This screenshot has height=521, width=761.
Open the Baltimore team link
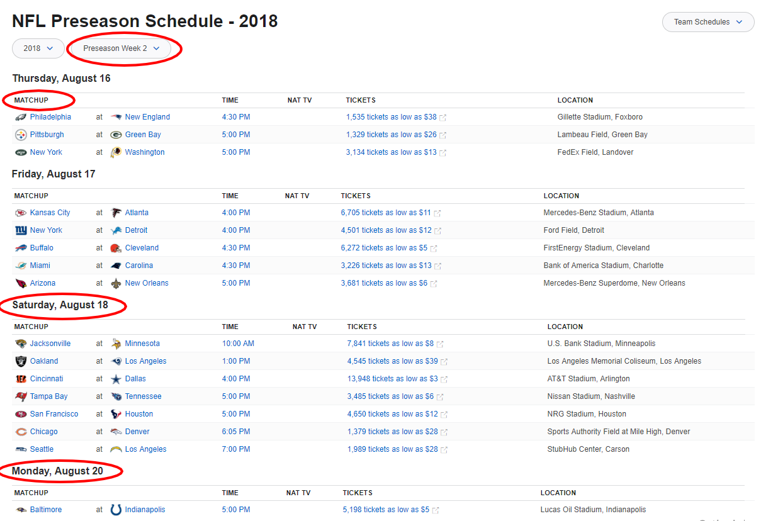tap(46, 510)
